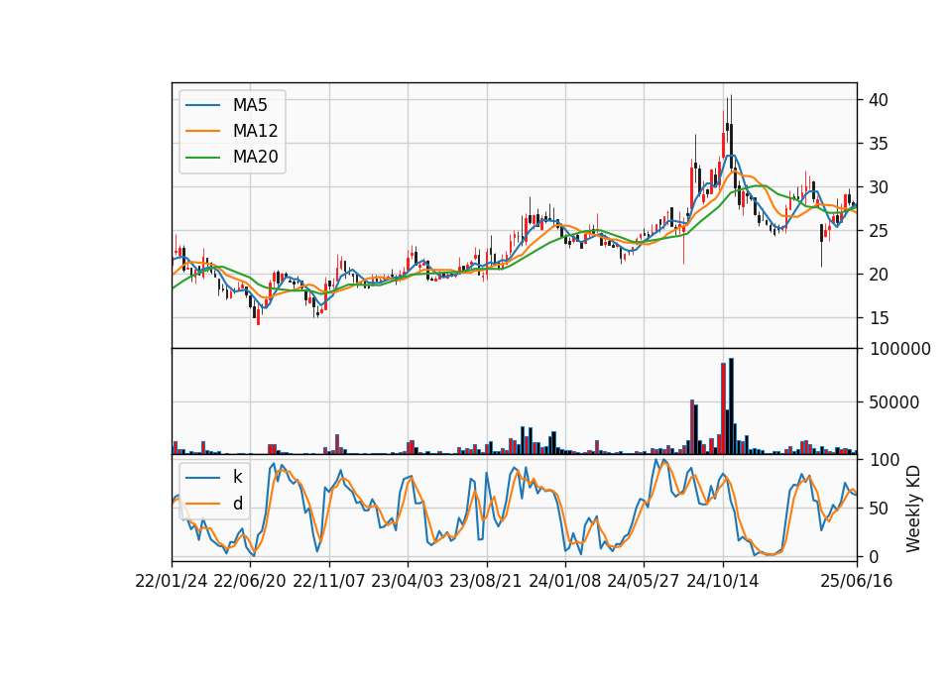This screenshot has width=952, height=684.
Task: Click the k legend label in KD panel
Action: pos(237,477)
